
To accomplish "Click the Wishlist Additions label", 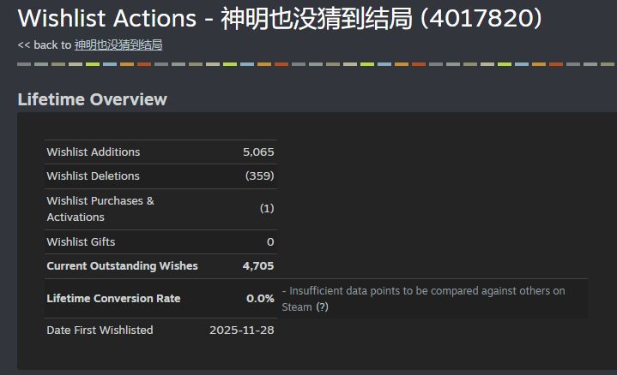I will pos(94,152).
